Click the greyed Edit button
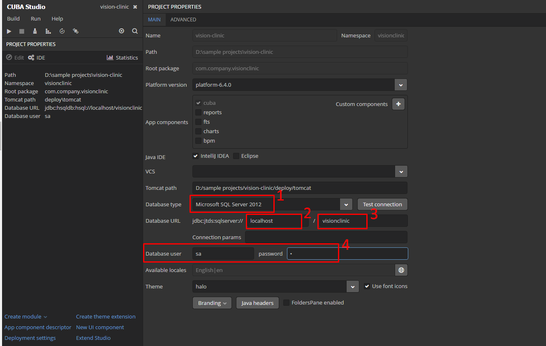546x346 pixels. click(x=15, y=58)
